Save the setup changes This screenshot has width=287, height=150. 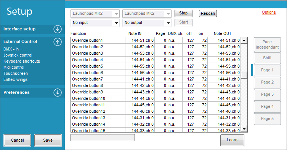48,140
